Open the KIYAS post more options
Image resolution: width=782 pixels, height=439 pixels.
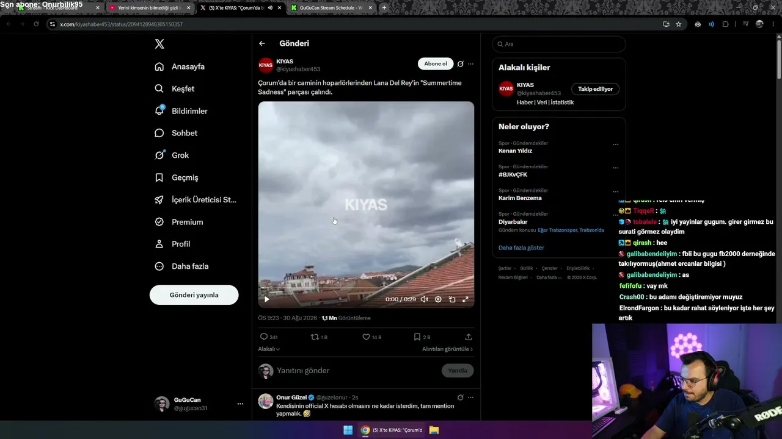[470, 63]
